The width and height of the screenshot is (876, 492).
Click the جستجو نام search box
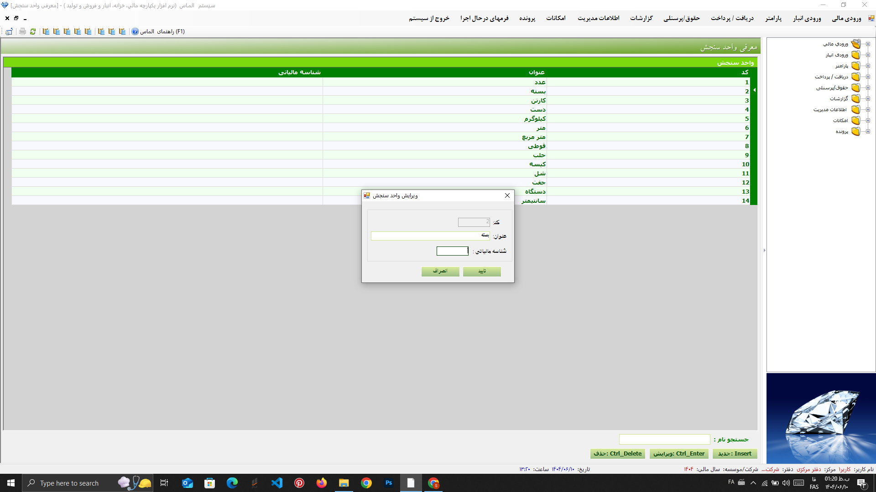(x=664, y=440)
